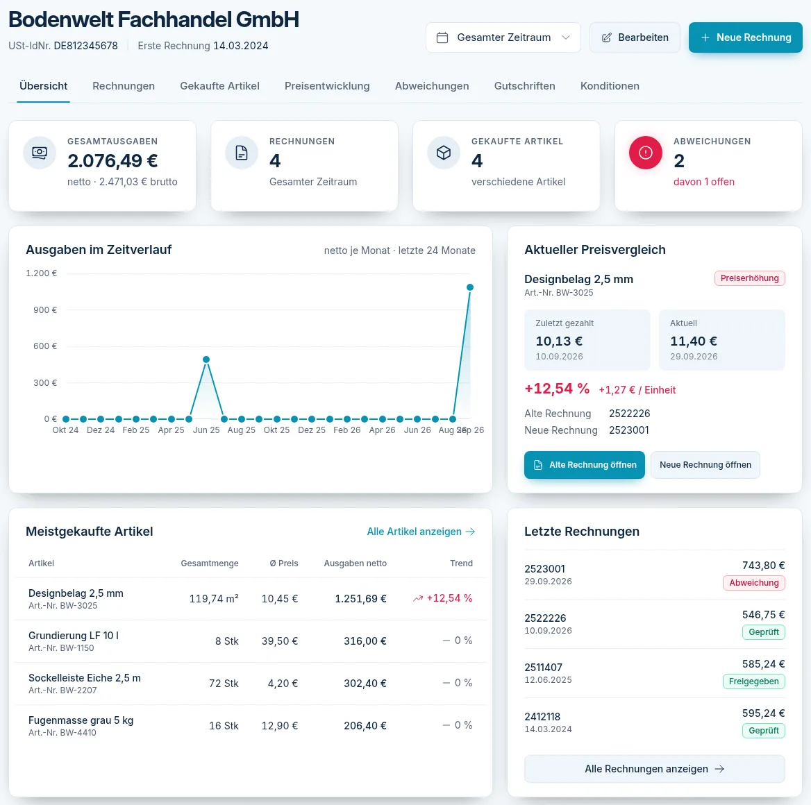
Task: Click the document icon on Alte Rechnung öffnen
Action: (538, 465)
